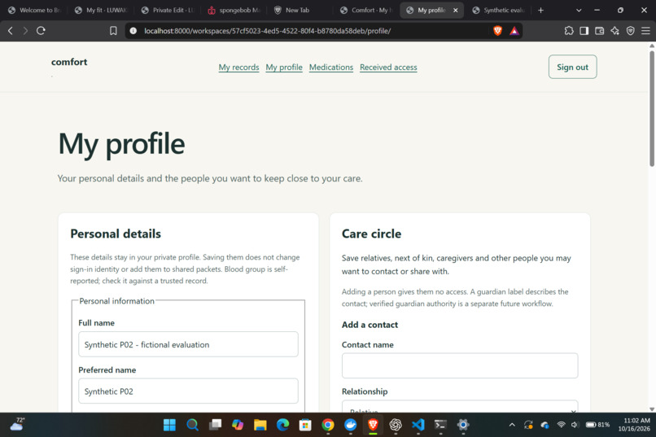Image resolution: width=656 pixels, height=437 pixels.
Task: Open the weather widget on taskbar
Action: (17, 424)
